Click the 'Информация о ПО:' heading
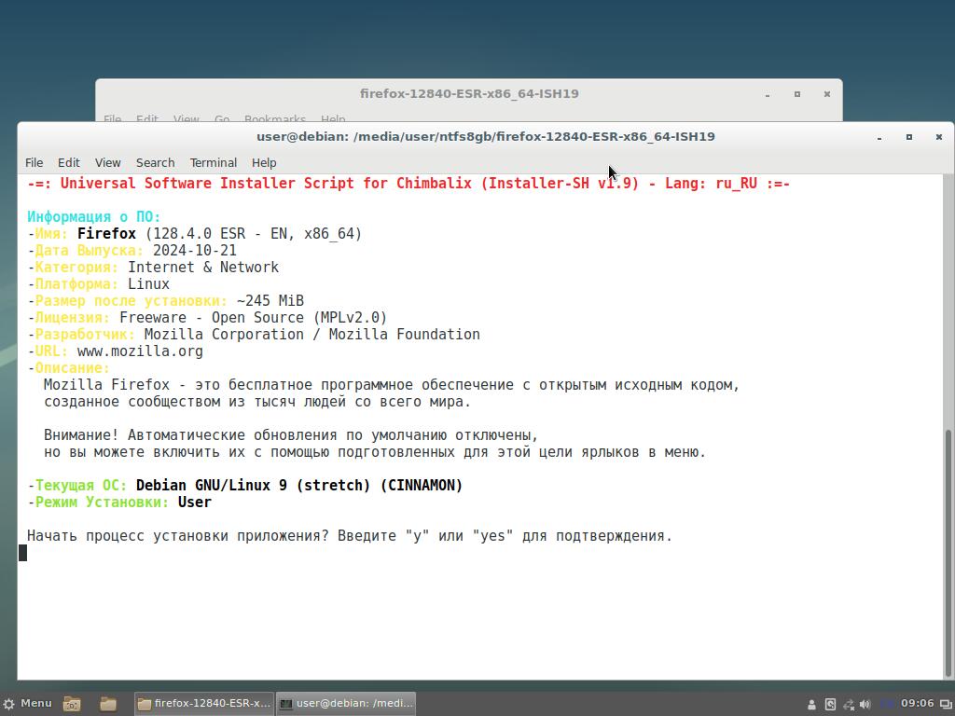This screenshot has width=955, height=716. (94, 216)
